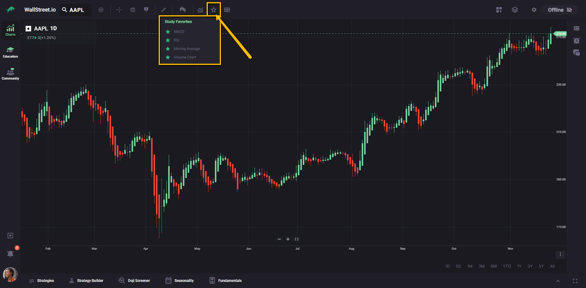
Task: Open the chat bubbles panel icon
Action: click(576, 53)
